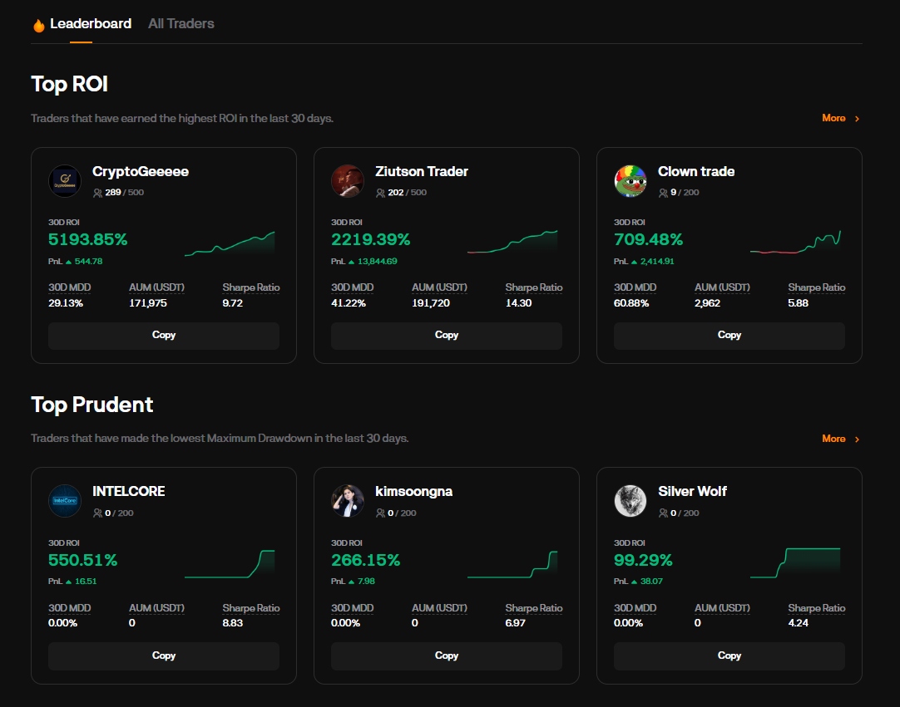Screen dimensions: 900x707
Task: Click PnL up-arrow on Ziutson Trader card
Action: [x=351, y=262]
